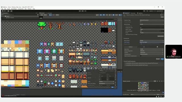The width and height of the screenshot is (182, 102).
Task: Start Play mode with the Play button
Action: [80, 11]
